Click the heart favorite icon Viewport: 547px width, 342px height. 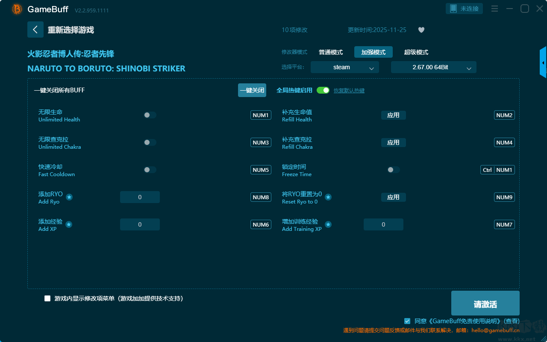point(421,30)
